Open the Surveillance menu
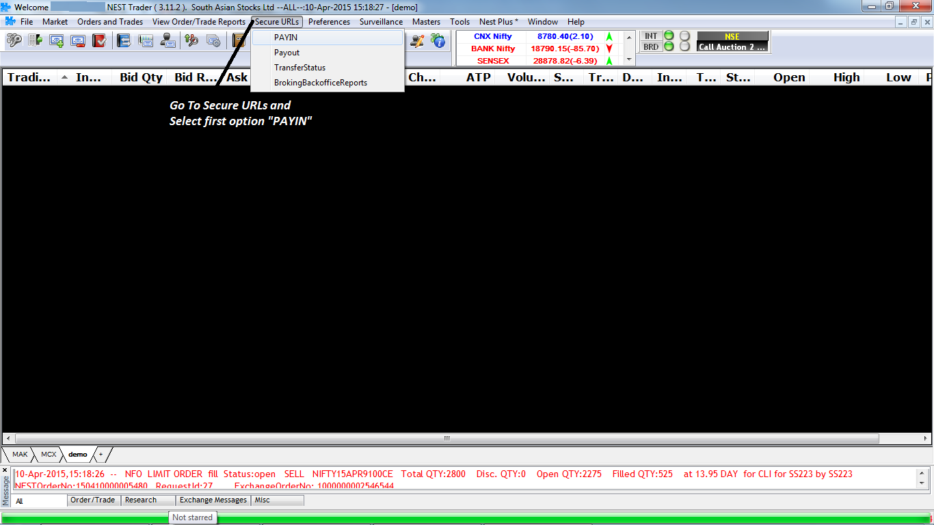 click(382, 22)
